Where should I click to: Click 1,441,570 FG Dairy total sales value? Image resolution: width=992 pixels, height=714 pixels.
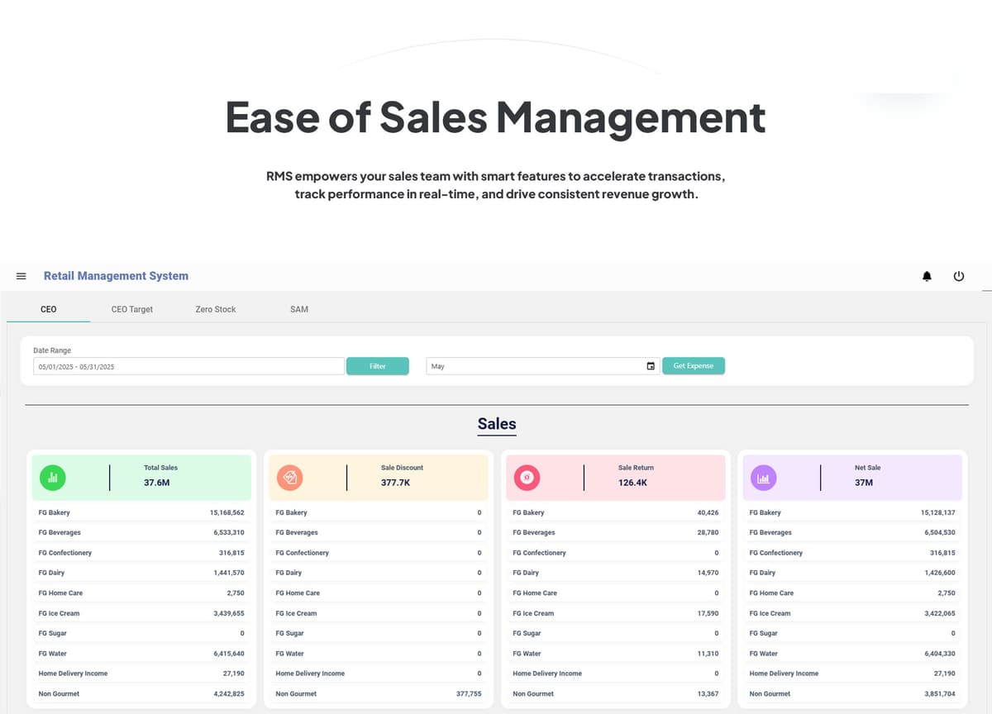point(229,573)
